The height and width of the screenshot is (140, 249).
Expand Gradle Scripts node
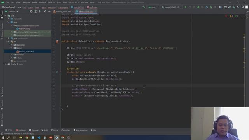click(5, 64)
